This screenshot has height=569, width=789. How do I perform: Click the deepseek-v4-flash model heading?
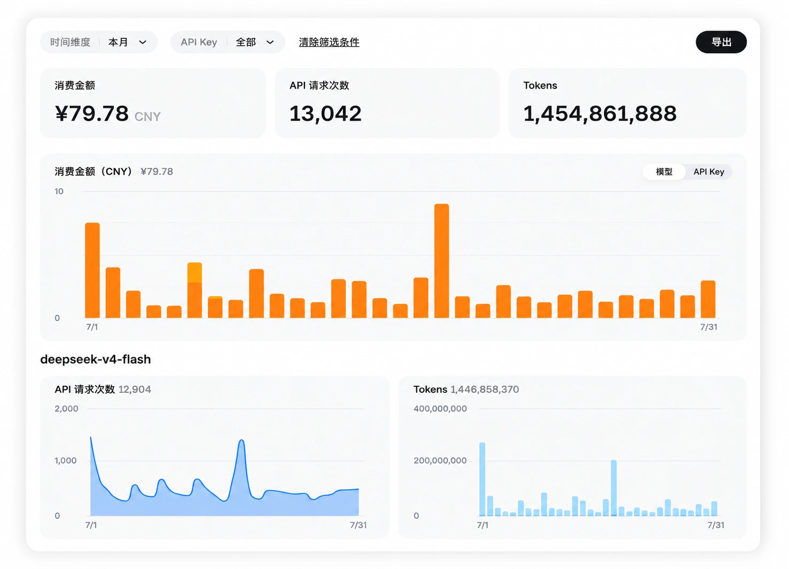click(96, 360)
